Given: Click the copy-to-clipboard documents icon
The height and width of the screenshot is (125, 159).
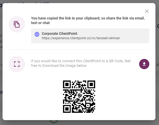Looking at the screenshot, I should pyautogui.click(x=17, y=24).
